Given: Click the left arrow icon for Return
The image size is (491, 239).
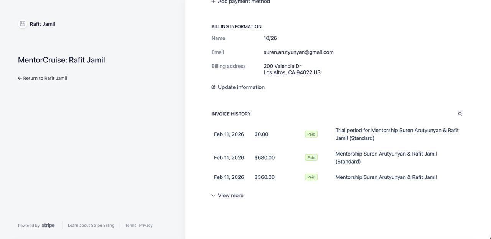Looking at the screenshot, I should [20, 78].
